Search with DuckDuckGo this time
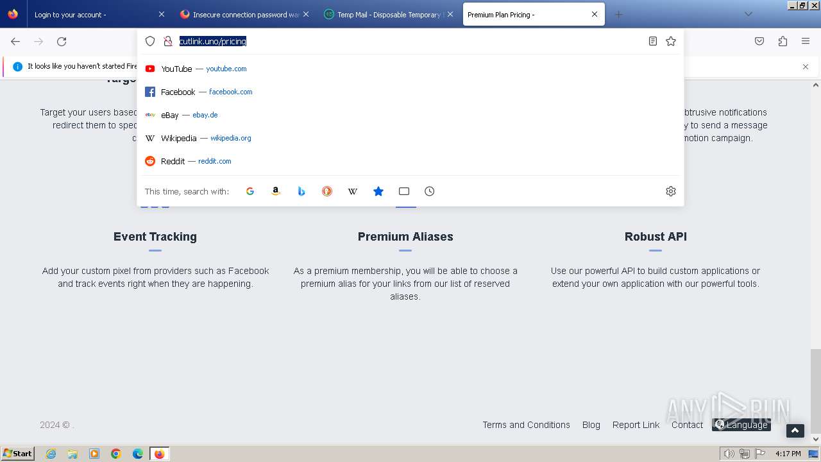The image size is (821, 462). [327, 191]
